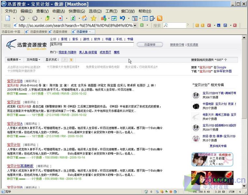The height and width of the screenshot is (195, 248).
Task: Click the green Up-level arrow icon
Action: (x=48, y=18)
